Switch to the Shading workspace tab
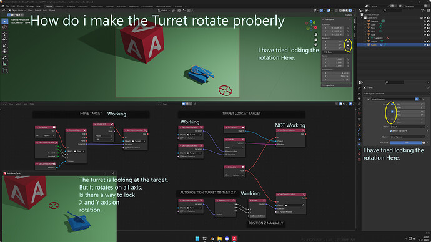Viewport: 431px width, 242px height. coord(109,6)
